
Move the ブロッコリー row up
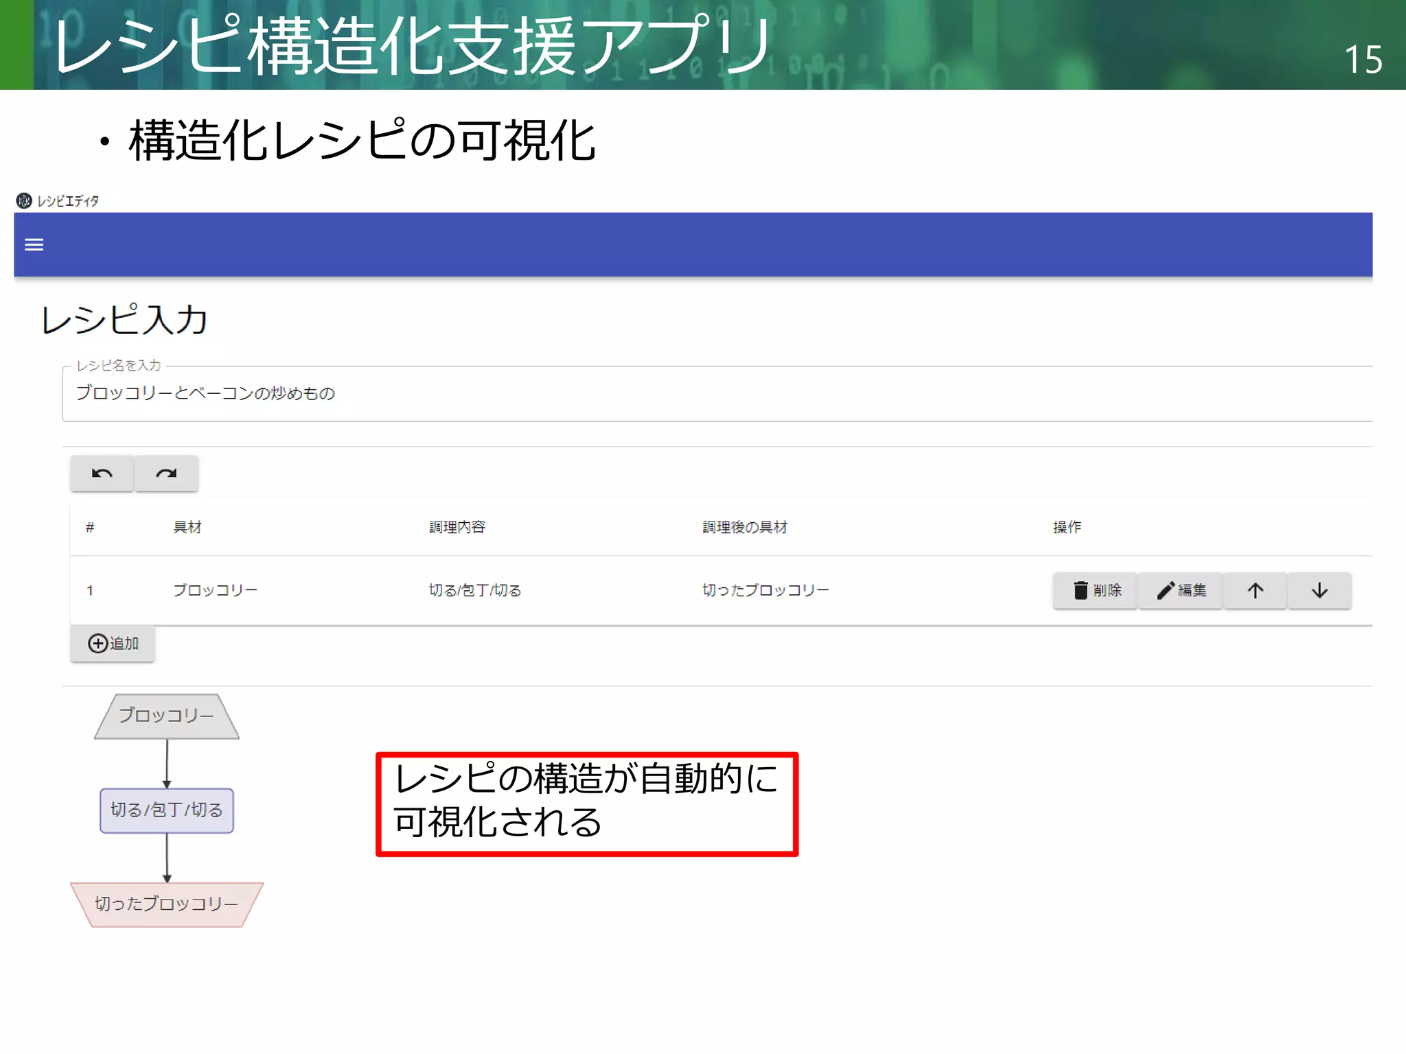[x=1256, y=591]
